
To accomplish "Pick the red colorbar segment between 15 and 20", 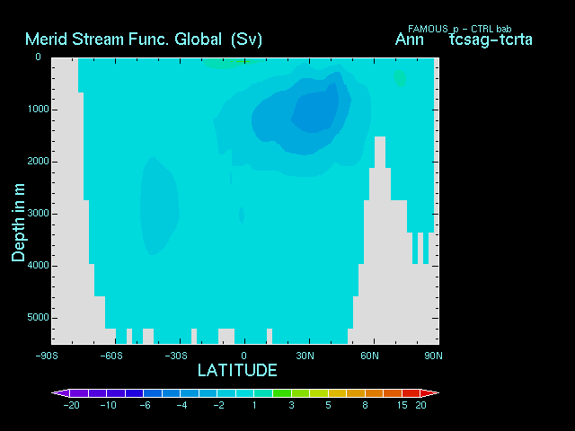I will coord(411,393).
